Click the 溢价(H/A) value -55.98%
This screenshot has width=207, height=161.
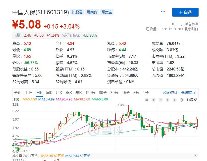click(x=90, y=35)
